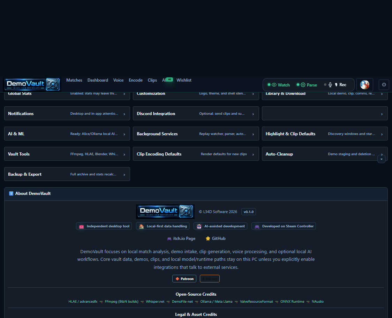
Task: Click the Patreon support button
Action: click(x=184, y=279)
